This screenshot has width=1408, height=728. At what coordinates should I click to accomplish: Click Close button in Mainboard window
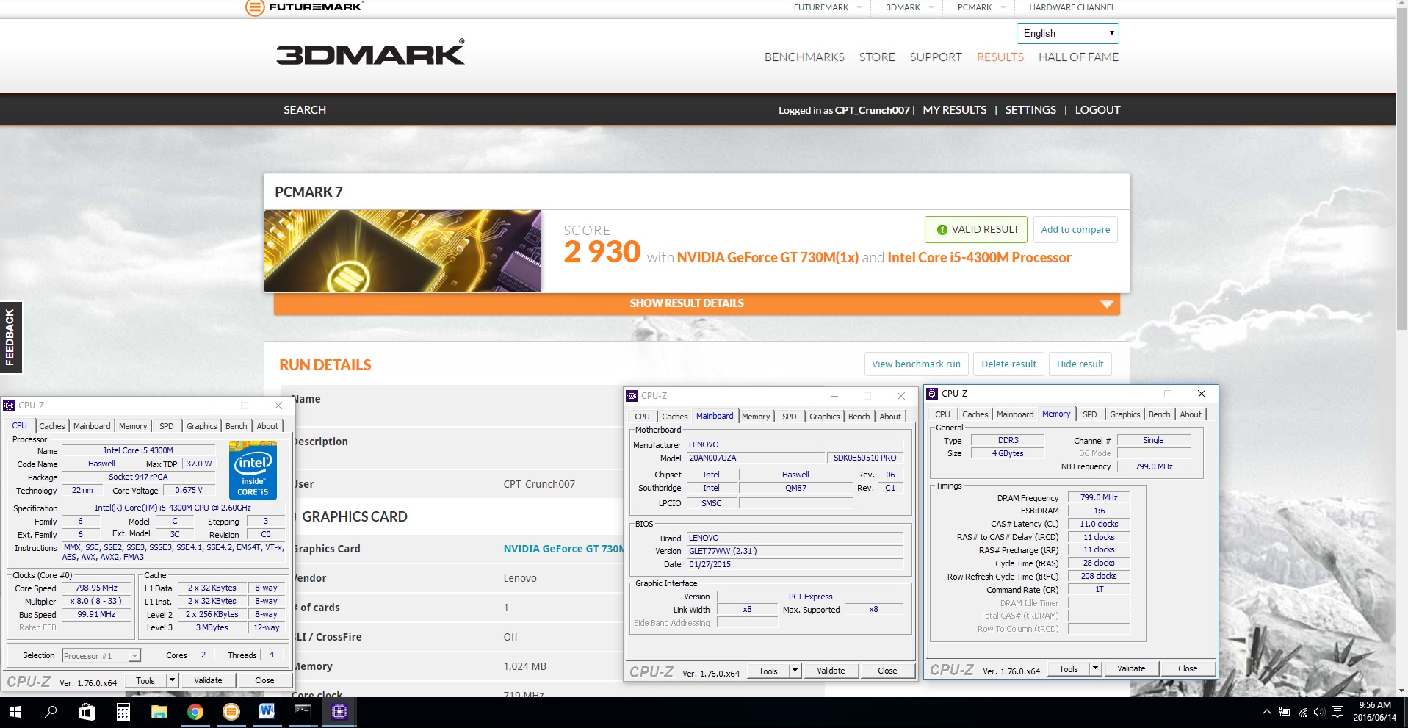click(887, 671)
